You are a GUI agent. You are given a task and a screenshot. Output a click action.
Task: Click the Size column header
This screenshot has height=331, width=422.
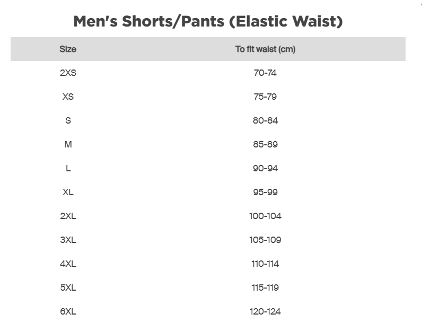pos(68,49)
